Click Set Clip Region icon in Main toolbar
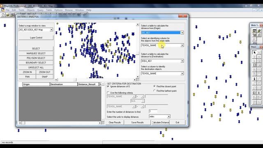 (x=259, y=102)
